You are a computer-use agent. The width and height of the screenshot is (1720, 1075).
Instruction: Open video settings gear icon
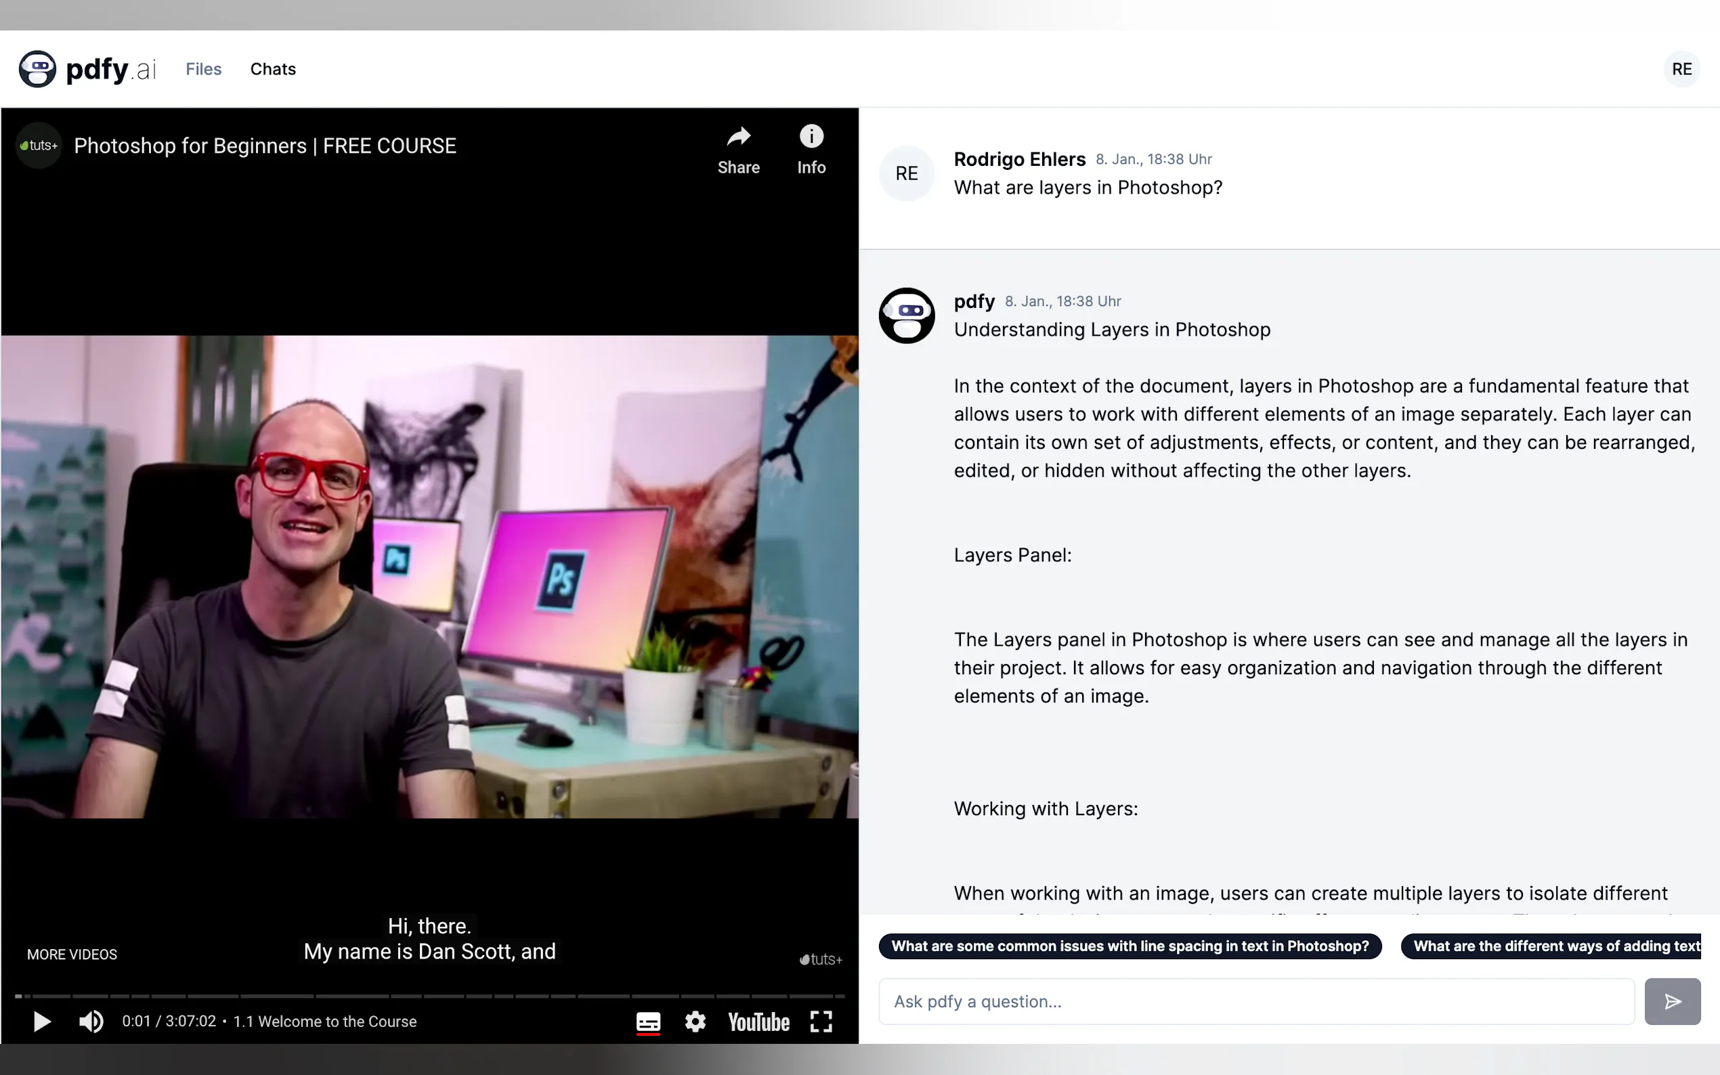tap(695, 1022)
